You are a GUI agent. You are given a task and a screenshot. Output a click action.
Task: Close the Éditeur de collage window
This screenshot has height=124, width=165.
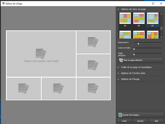tap(161, 4)
